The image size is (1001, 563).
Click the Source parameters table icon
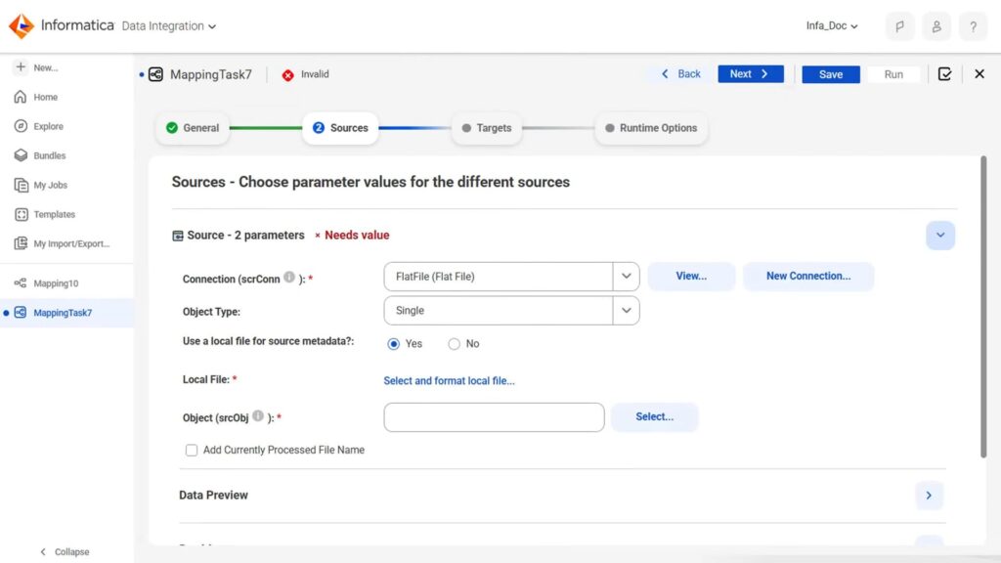pos(178,236)
